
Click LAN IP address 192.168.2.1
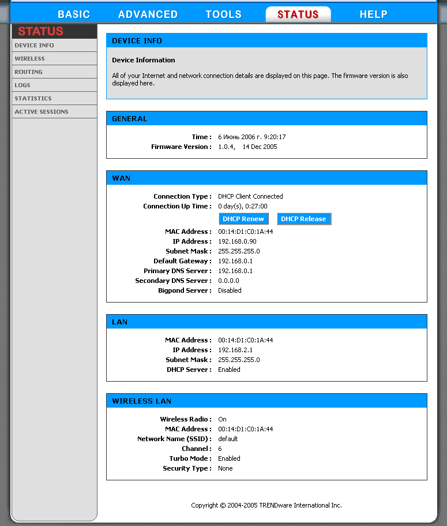[235, 350]
